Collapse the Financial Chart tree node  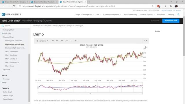(x=2, y=37)
